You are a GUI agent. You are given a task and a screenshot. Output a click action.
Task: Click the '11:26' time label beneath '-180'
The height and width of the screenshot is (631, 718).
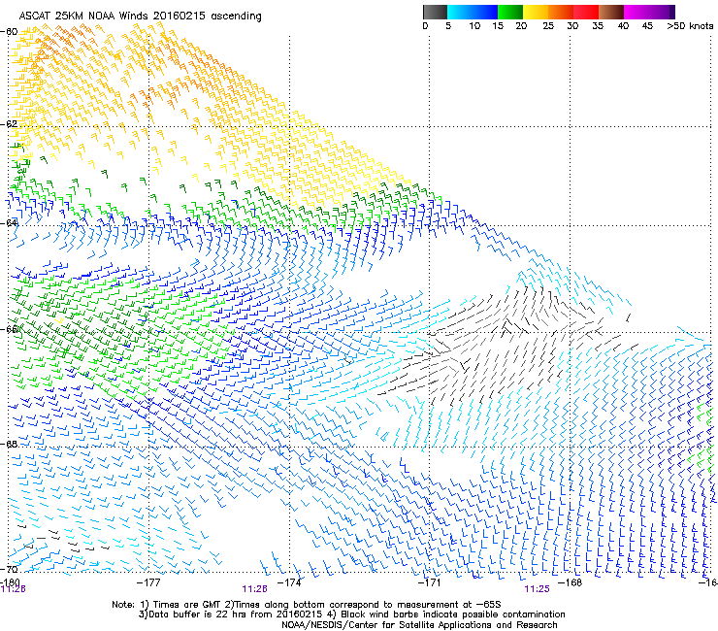click(13, 589)
